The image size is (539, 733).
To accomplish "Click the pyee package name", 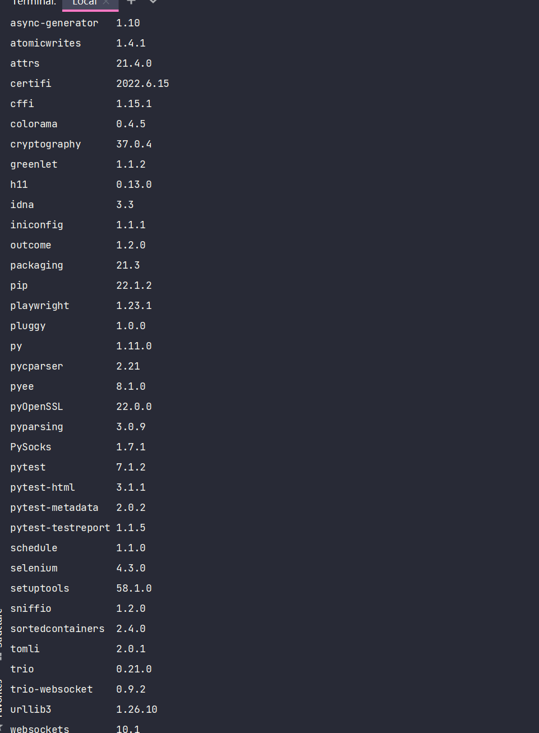I will (x=22, y=386).
